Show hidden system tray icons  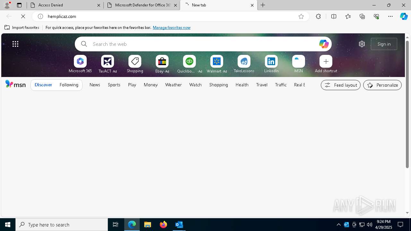[x=338, y=225]
